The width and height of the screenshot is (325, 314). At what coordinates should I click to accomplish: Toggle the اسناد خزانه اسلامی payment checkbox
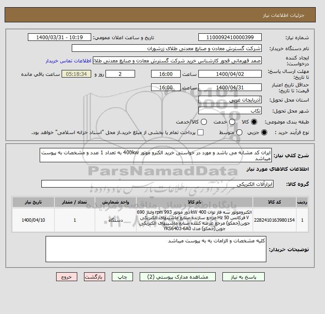click(x=200, y=132)
